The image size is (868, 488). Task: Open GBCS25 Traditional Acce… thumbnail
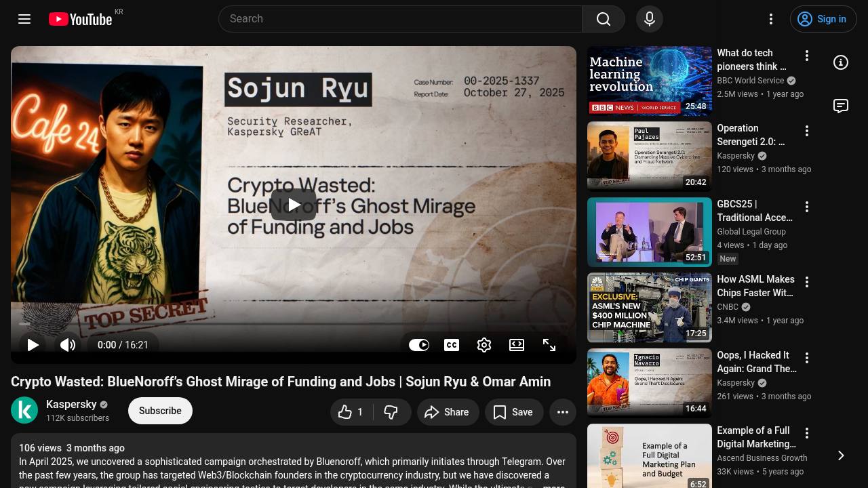coord(650,232)
